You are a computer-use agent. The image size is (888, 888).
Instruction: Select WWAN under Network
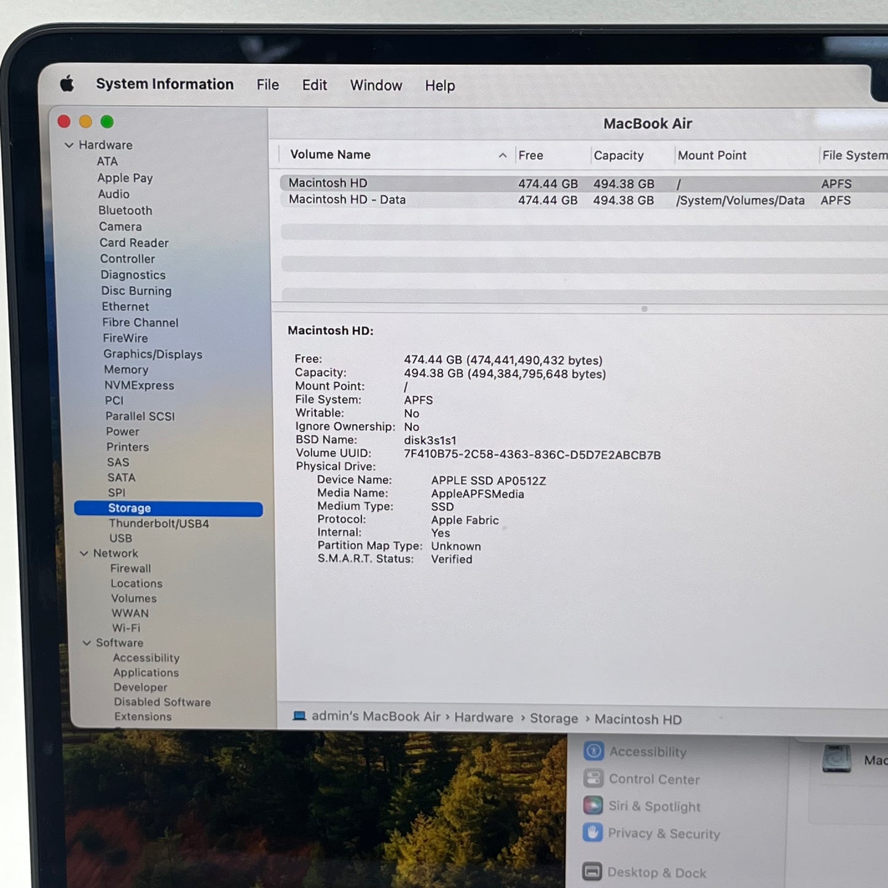click(x=130, y=613)
